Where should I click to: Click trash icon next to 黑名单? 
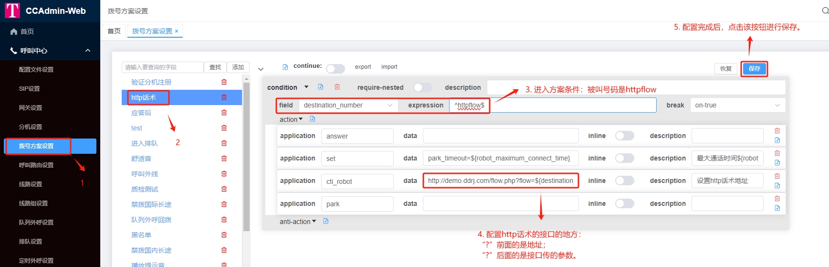pyautogui.click(x=224, y=235)
